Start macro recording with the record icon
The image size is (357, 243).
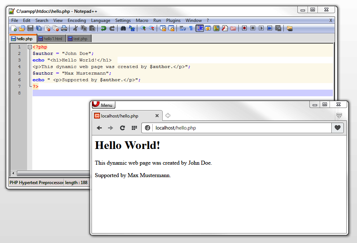point(244,28)
